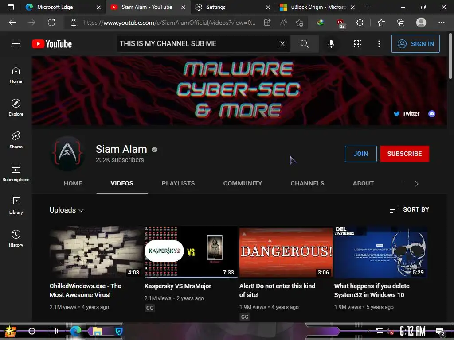Viewport: 454px width, 340px height.
Task: Show more channel tabs with arrow
Action: tap(417, 184)
